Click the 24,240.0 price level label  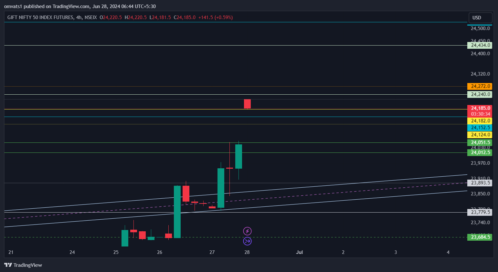pos(480,94)
